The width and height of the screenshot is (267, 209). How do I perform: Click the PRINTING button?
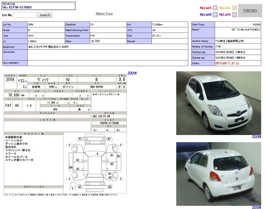coord(250,11)
